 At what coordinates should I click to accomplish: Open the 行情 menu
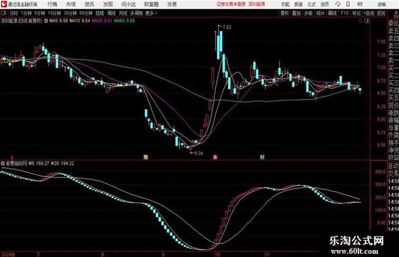52,4
